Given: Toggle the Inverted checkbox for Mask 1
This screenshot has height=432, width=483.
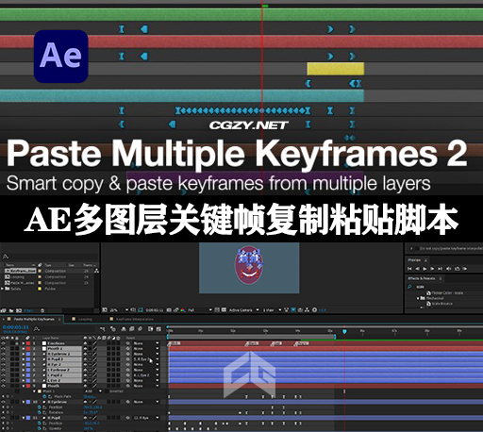Looking at the screenshot, I should (108, 391).
